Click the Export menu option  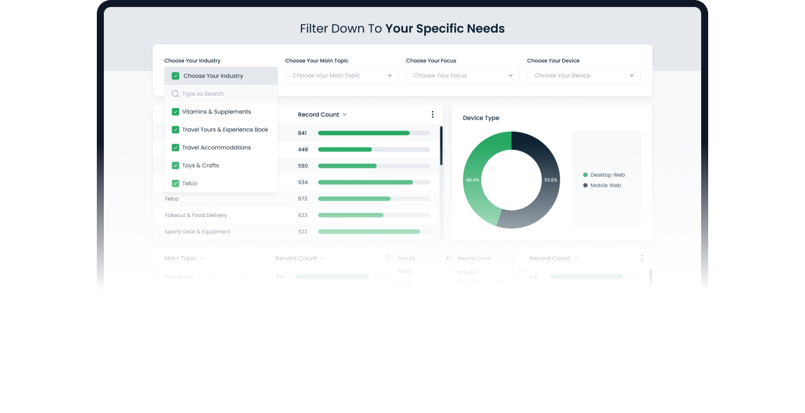(x=406, y=283)
